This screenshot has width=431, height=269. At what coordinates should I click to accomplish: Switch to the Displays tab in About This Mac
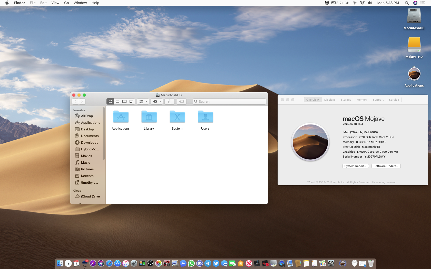pyautogui.click(x=330, y=100)
